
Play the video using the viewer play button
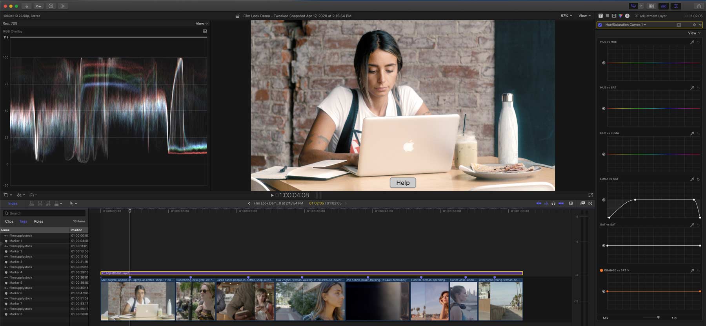(272, 195)
